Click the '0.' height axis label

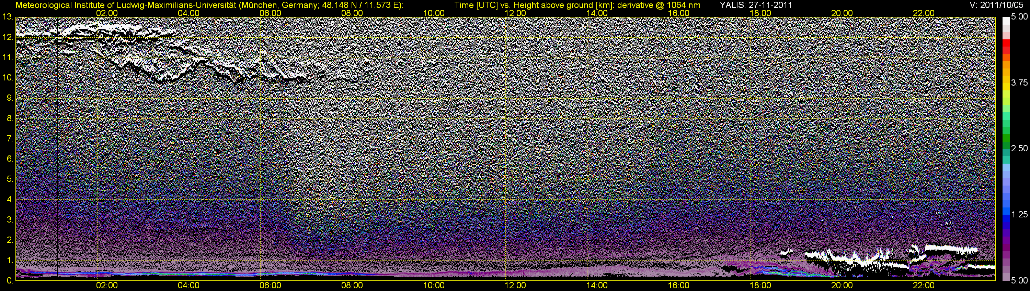tap(10, 281)
